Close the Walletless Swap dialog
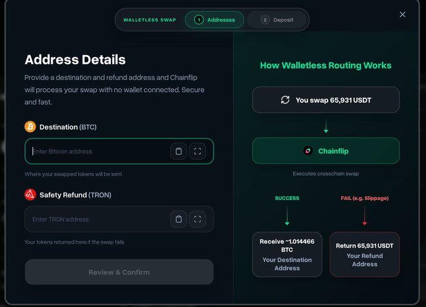 [x=402, y=14]
